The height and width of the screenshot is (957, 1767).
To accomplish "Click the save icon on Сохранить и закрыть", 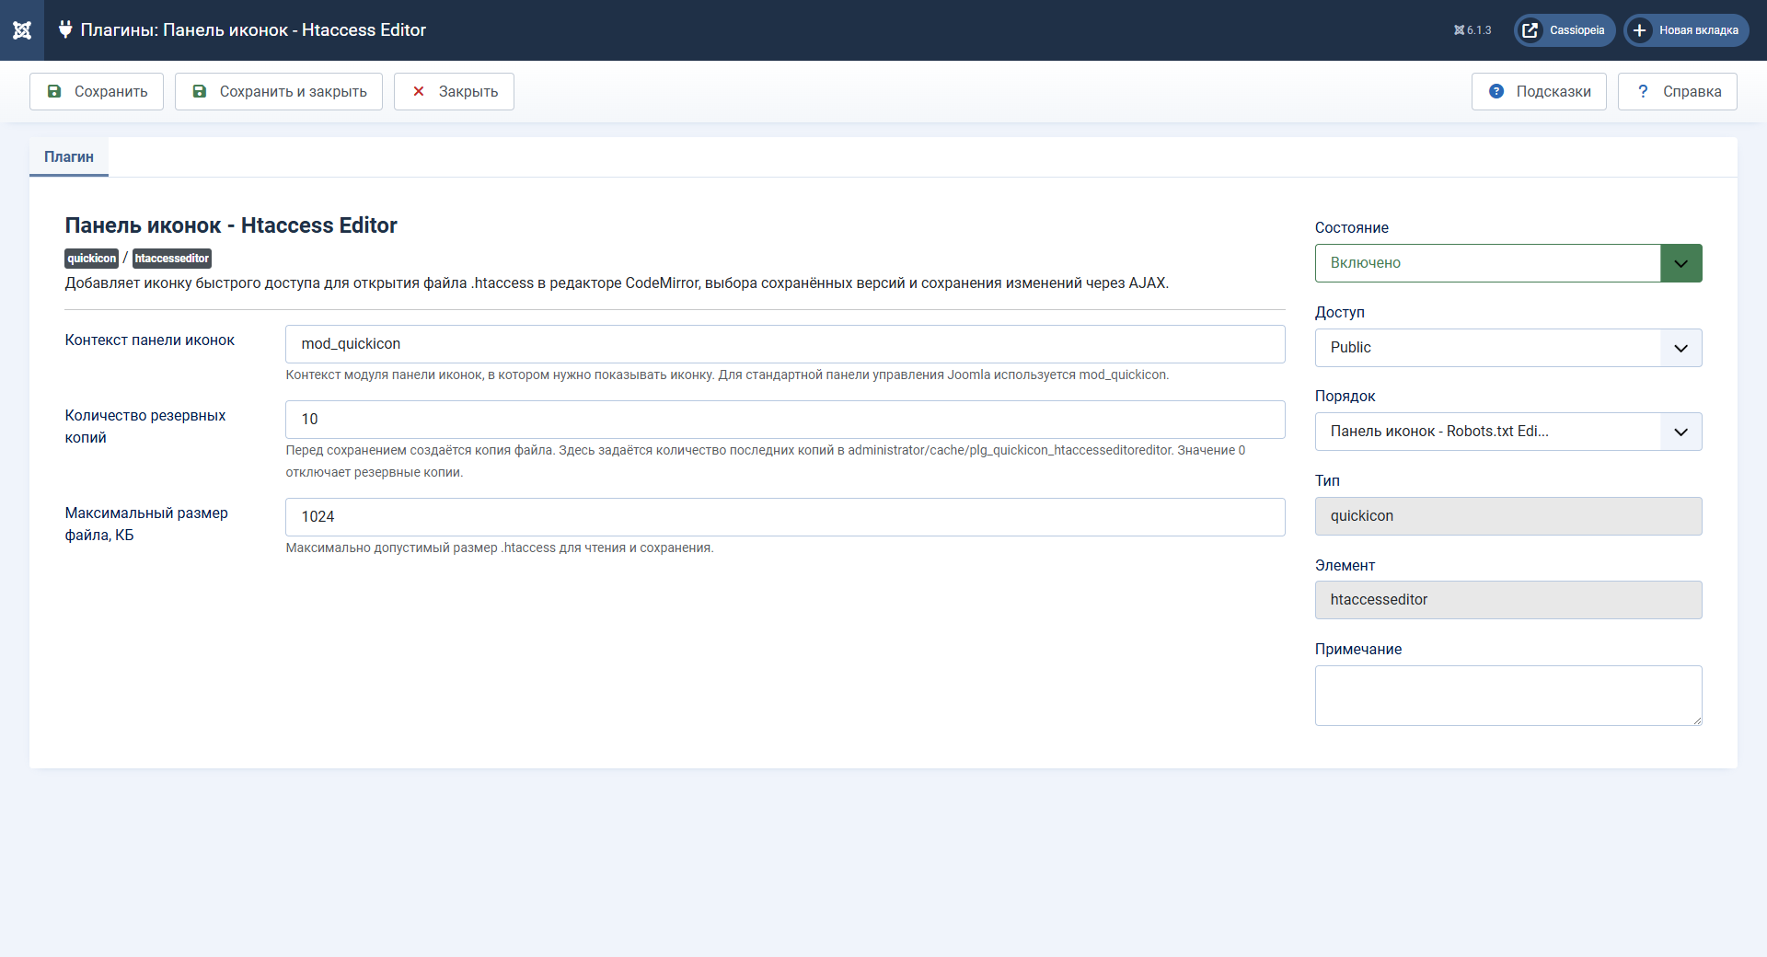I will 200,91.
